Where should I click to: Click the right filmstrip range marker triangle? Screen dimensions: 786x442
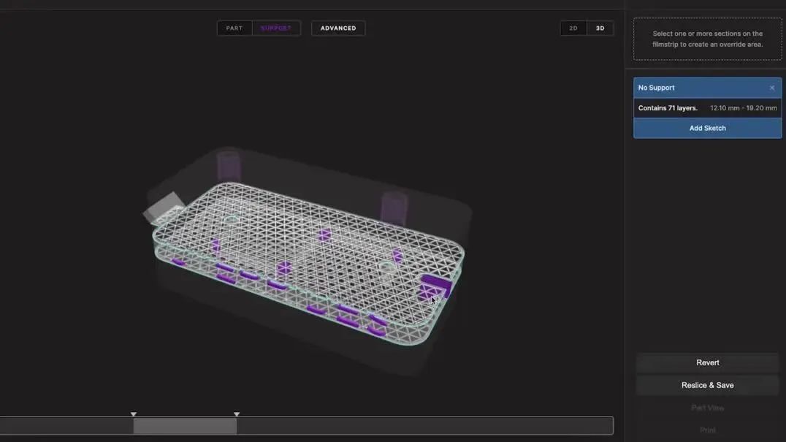237,414
